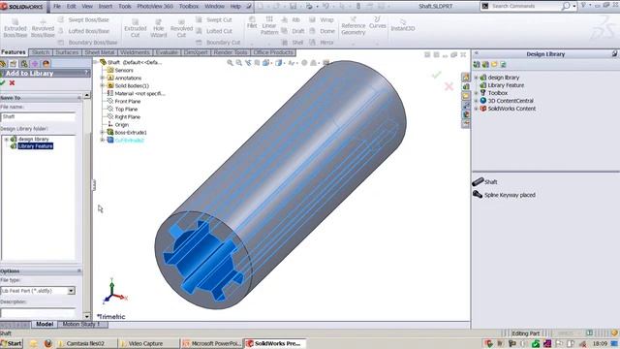Viewport: 620px width, 349px height.
Task: Collapse the Options section
Action: (x=79, y=271)
